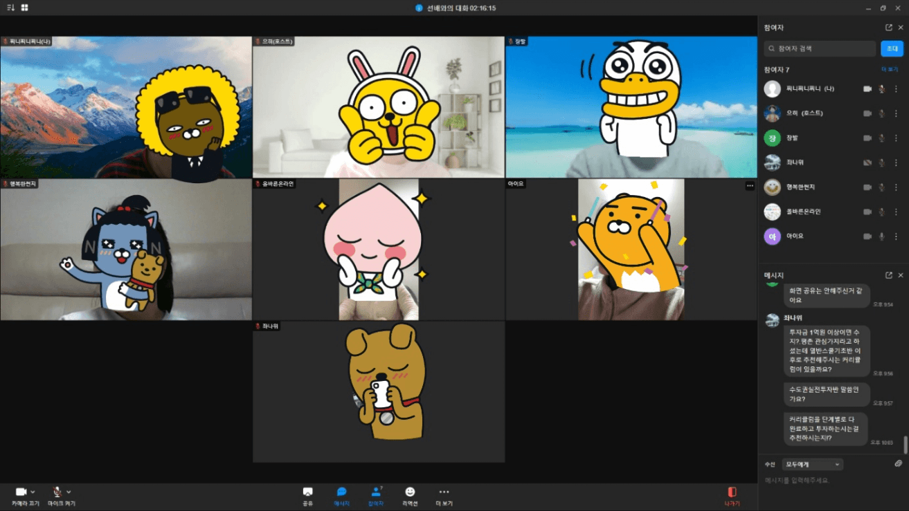This screenshot has width=909, height=511.
Task: Leave the meeting with 나가기 button
Action: pyautogui.click(x=732, y=496)
